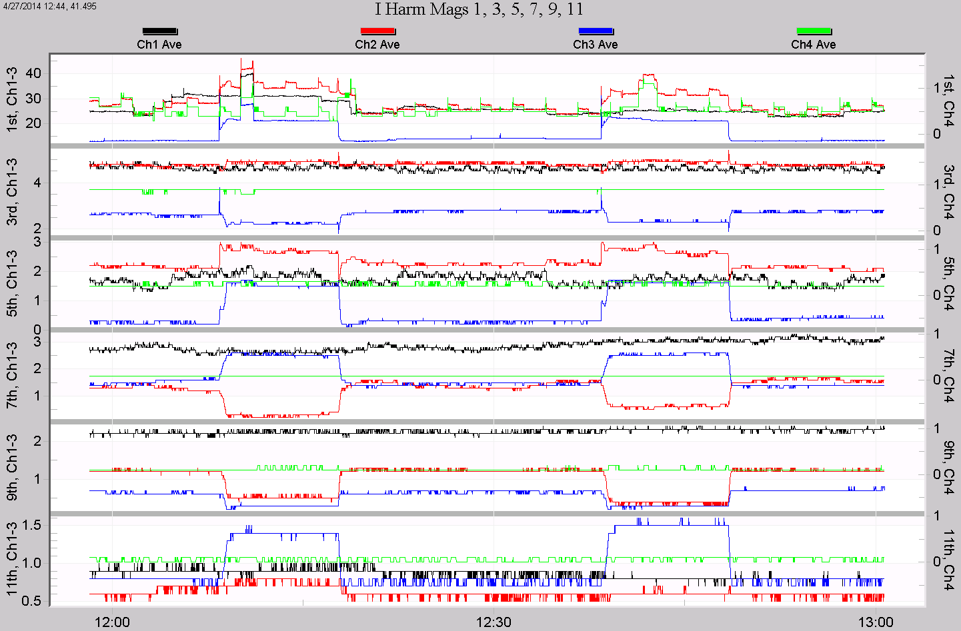Click the green Ch4 Ave legend swatch

click(x=814, y=31)
